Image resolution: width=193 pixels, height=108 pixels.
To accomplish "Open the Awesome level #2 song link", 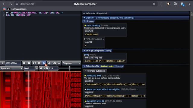I will [x=95, y=101].
